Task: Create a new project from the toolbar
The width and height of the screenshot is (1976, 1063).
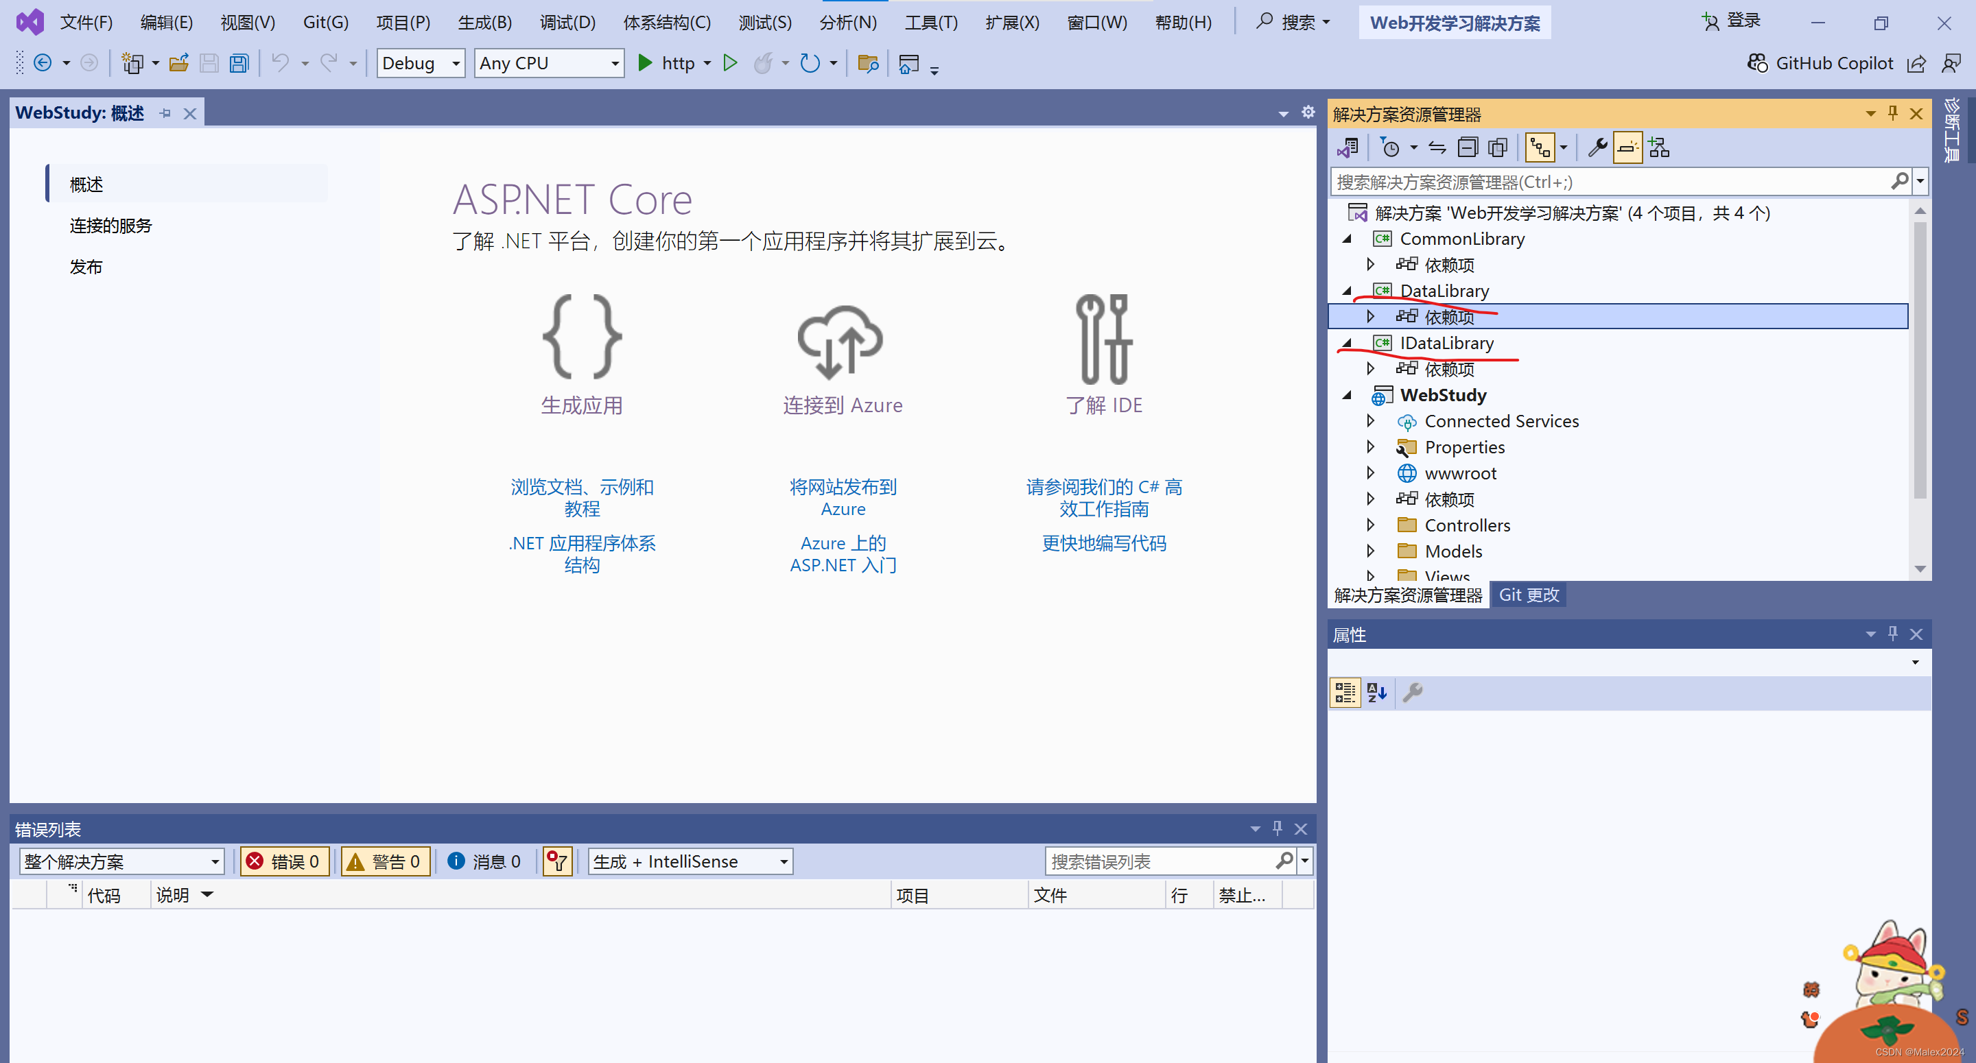Action: (x=132, y=63)
